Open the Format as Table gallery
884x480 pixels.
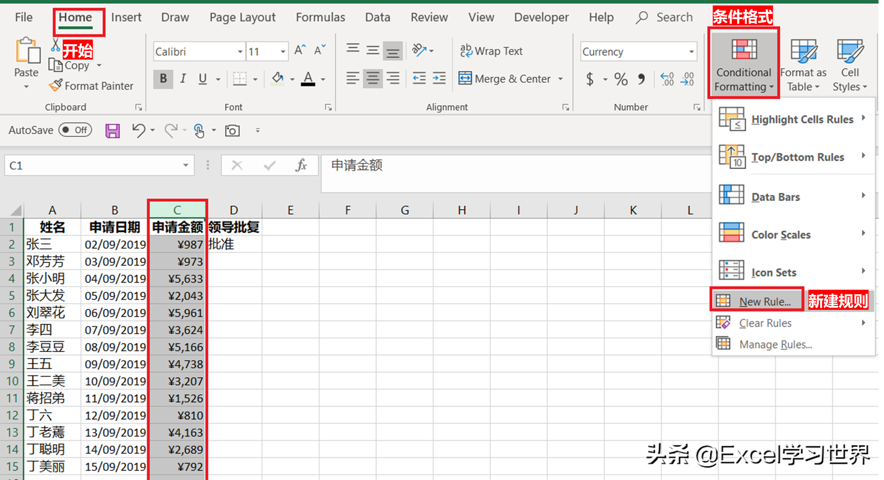803,65
